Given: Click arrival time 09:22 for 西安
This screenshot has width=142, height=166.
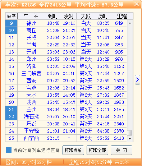Looking at the screenshot, I should point(53,81).
